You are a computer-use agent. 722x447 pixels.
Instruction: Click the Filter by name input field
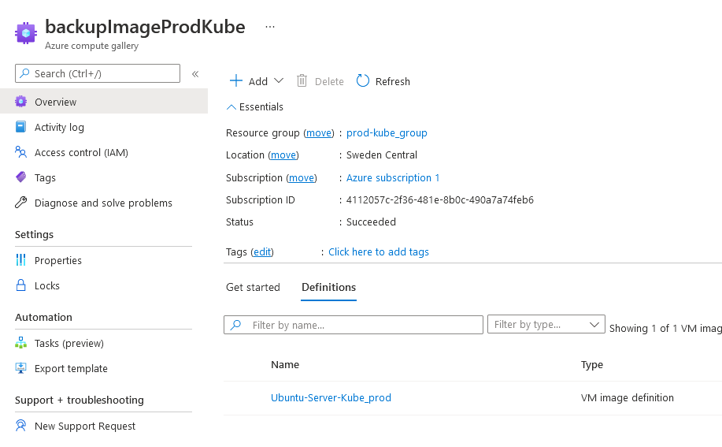362,325
